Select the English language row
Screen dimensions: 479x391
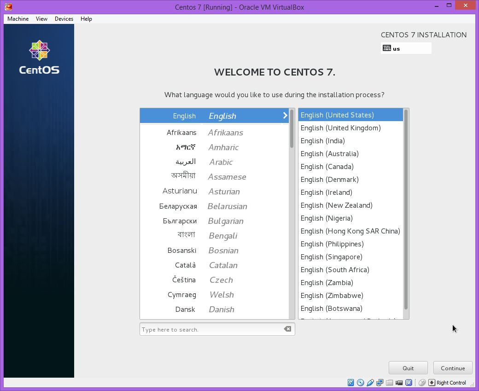click(214, 116)
